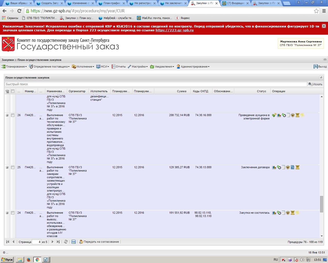
Task: Expand row 25 details with the plus icon
Action: tap(7, 167)
